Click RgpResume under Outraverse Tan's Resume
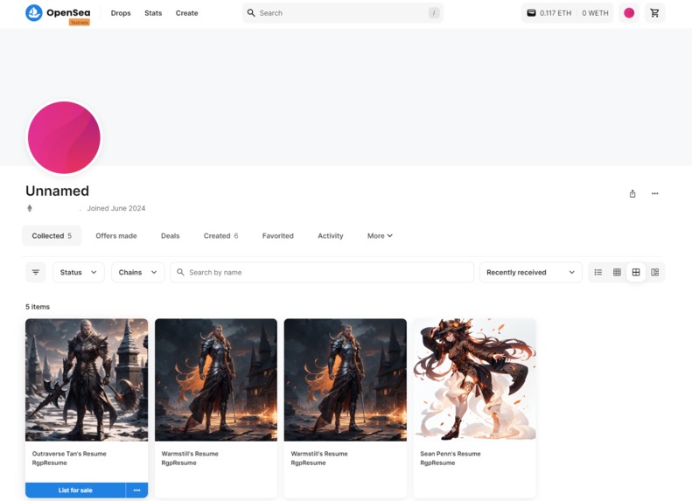Viewport: 692px width, 501px height. [49, 463]
